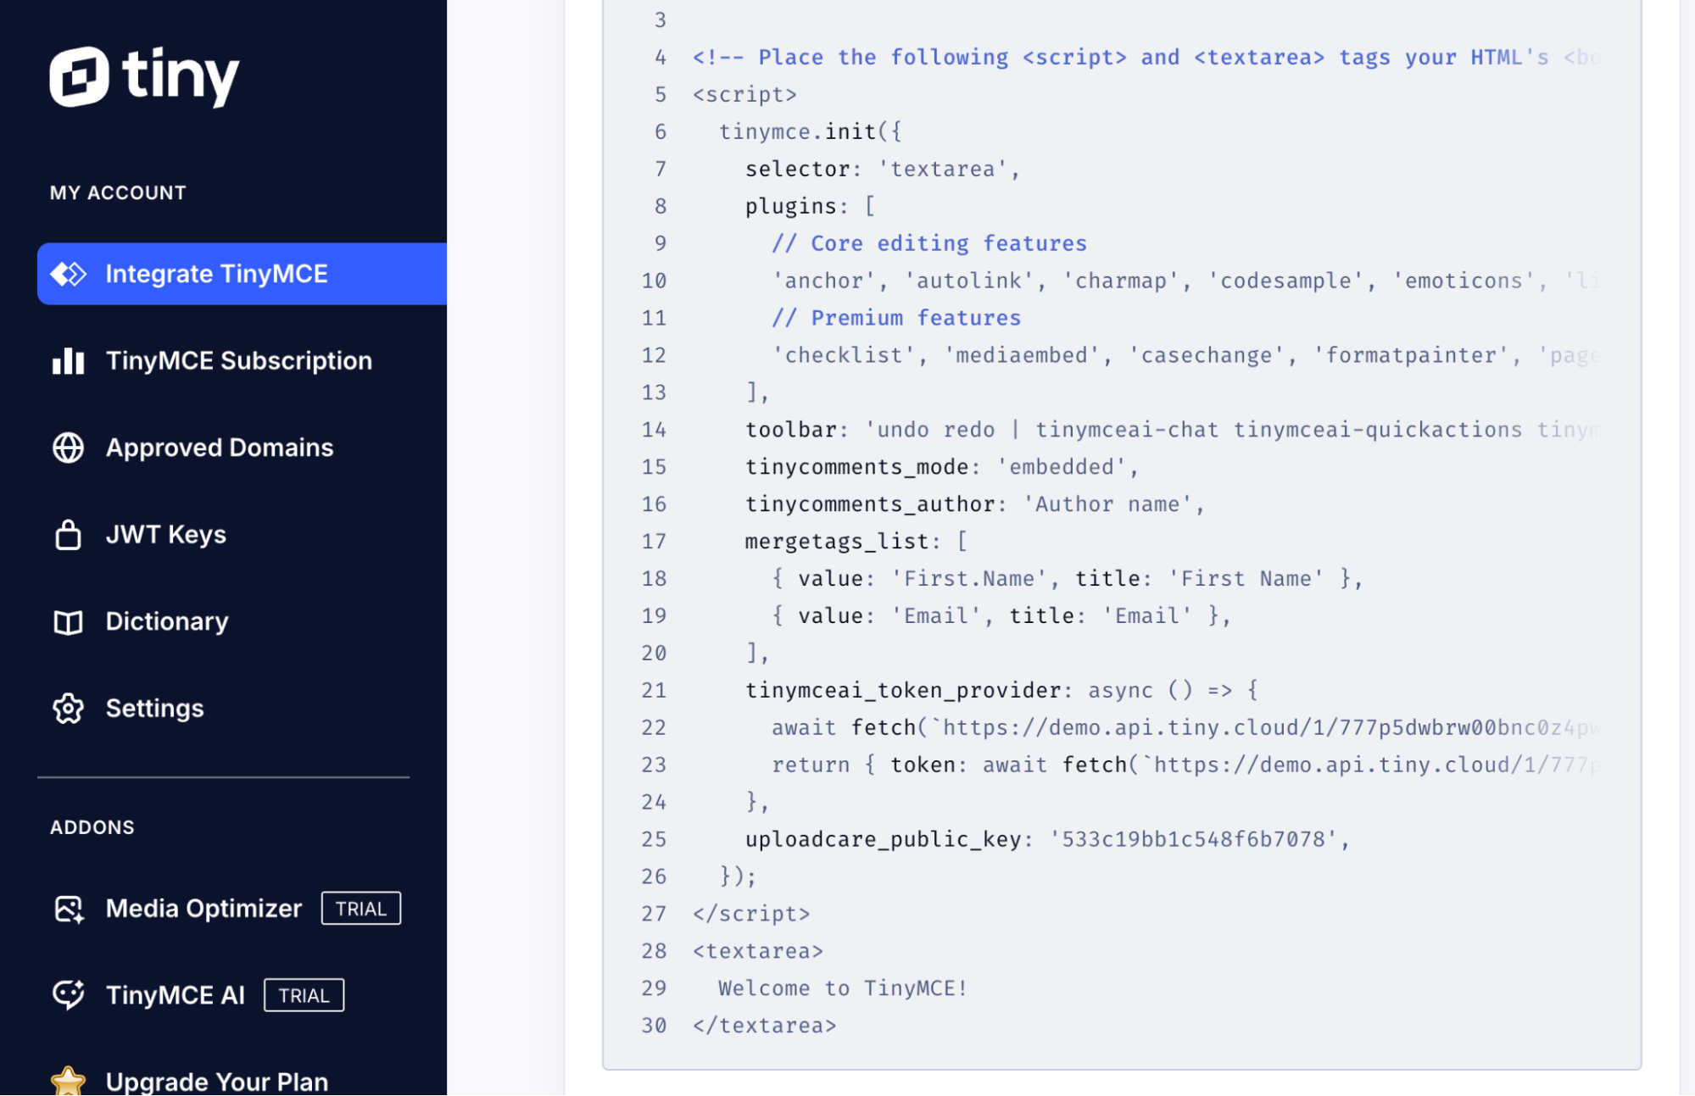The width and height of the screenshot is (1695, 1096).
Task: Click 'tinymce.init({' on line 6
Action: click(810, 132)
